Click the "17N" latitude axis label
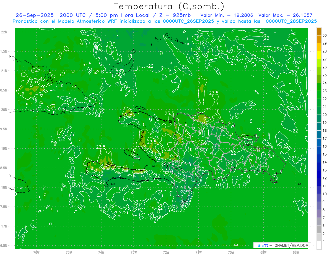The height and width of the screenshot is (256, 332). [4, 226]
